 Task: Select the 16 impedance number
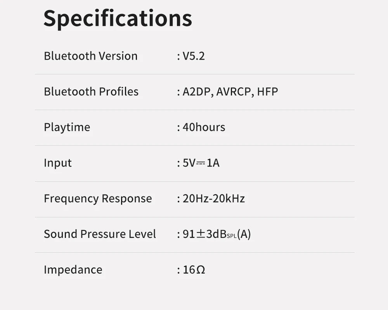click(189, 270)
